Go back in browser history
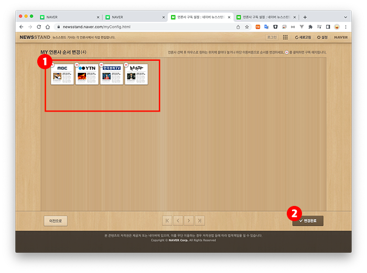The image size is (367, 273). (21, 27)
